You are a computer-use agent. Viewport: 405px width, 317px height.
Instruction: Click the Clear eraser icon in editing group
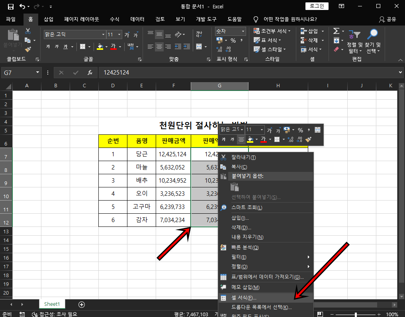click(336, 49)
